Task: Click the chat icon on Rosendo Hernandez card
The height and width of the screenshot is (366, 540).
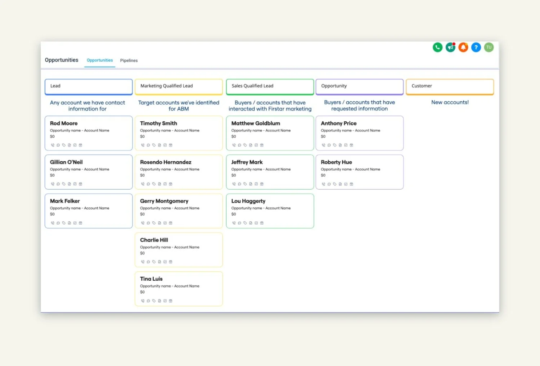Action: 148,184
